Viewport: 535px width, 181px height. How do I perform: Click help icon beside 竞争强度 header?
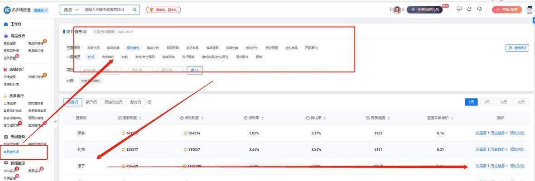tap(368, 118)
